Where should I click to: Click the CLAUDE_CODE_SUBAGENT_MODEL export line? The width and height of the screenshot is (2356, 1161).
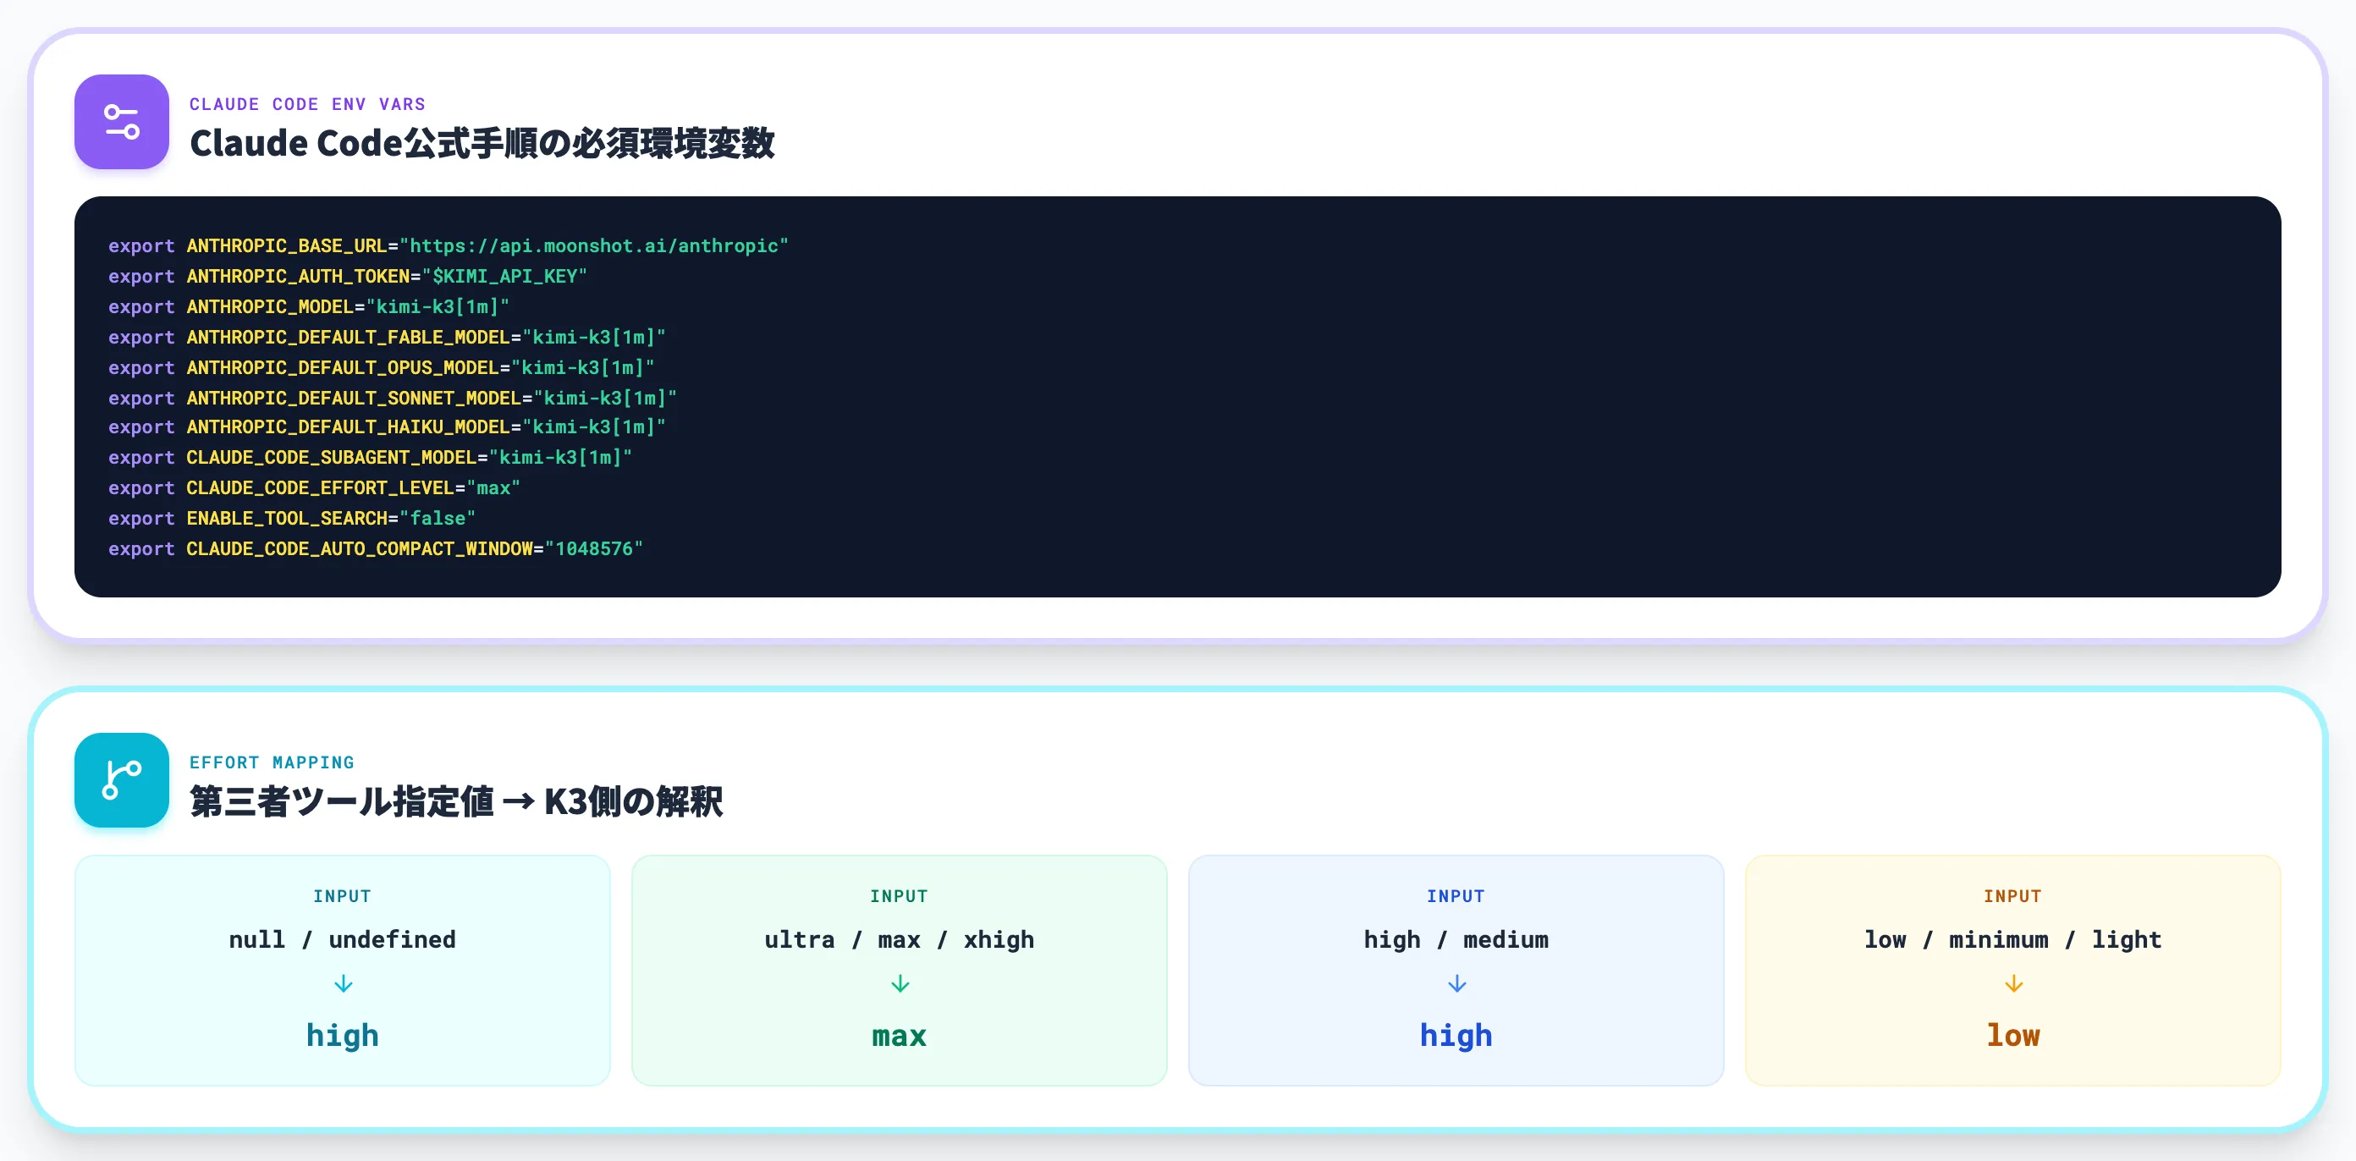point(371,458)
